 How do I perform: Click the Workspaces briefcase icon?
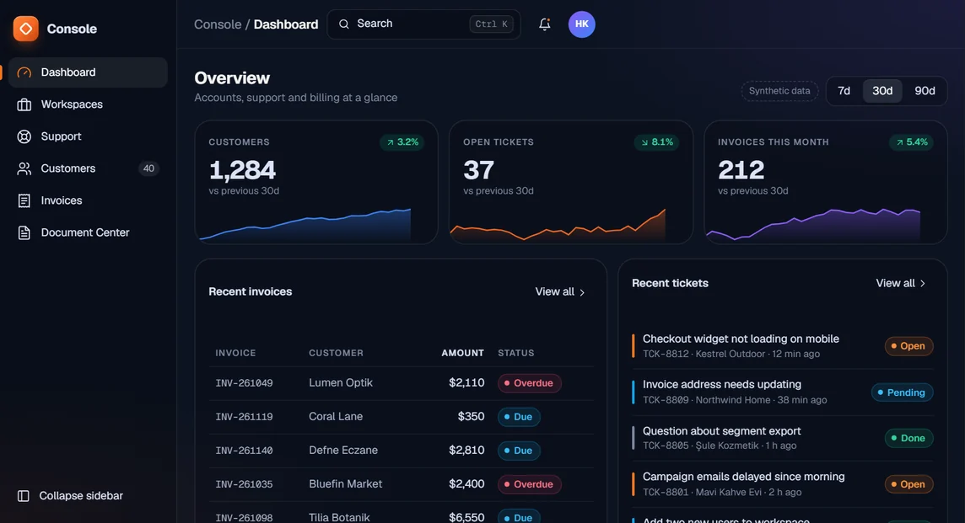(x=24, y=104)
